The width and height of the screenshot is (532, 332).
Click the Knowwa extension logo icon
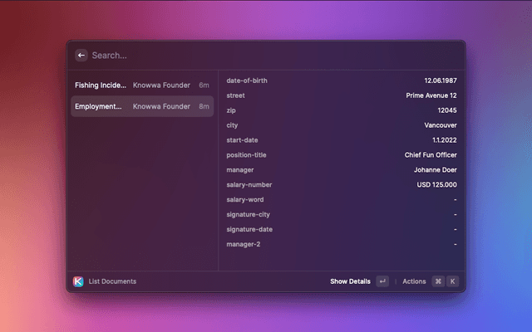coord(78,281)
